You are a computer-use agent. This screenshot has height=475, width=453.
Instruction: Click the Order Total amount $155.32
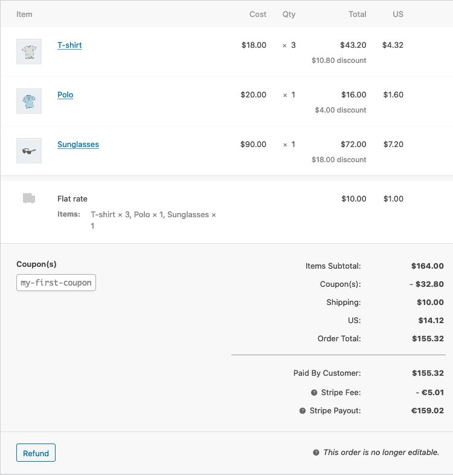(x=428, y=338)
